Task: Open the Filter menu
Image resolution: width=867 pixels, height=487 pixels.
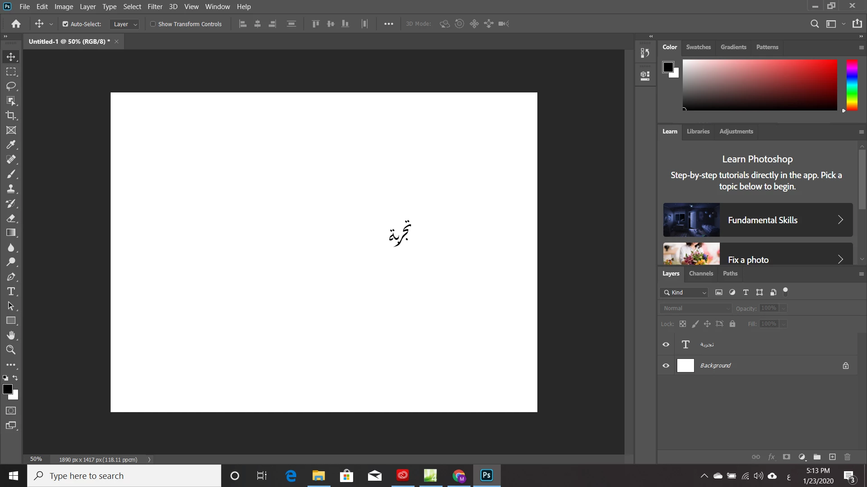Action: 155,7
